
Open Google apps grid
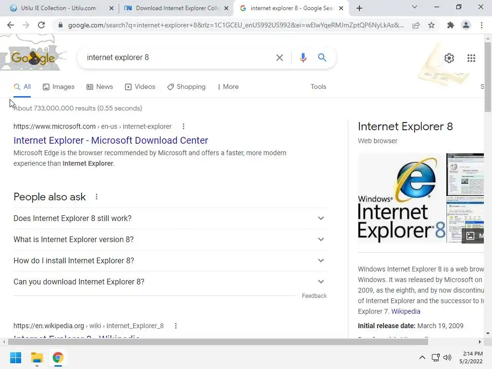(x=471, y=58)
